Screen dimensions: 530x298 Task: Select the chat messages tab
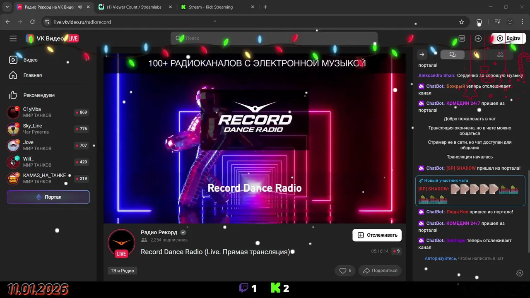(452, 55)
